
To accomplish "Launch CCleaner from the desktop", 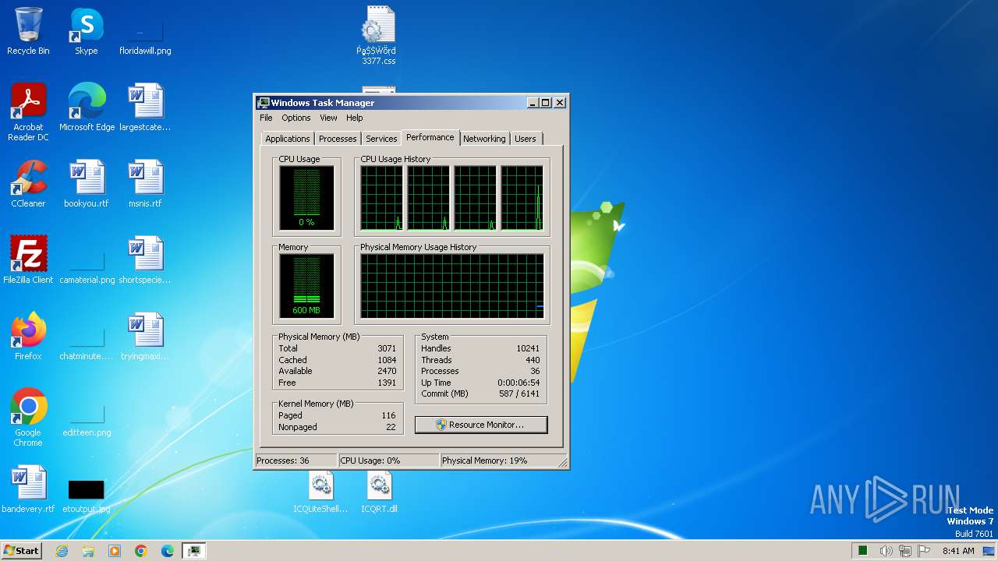I will point(28,184).
